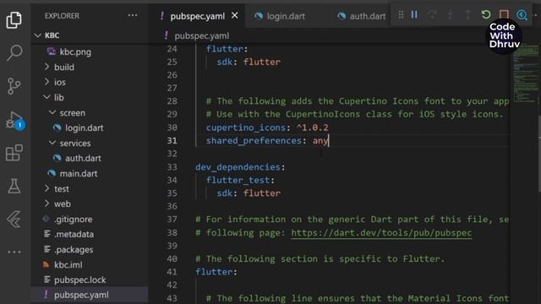Click the cupertino_icons dependency line
The height and width of the screenshot is (304, 541).
[267, 128]
